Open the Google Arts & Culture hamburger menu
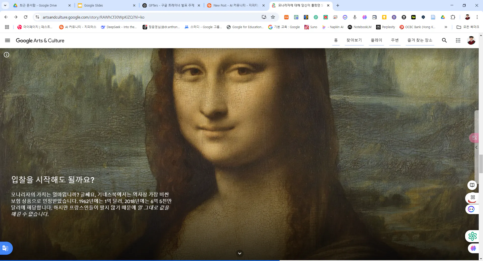Image resolution: width=483 pixels, height=261 pixels. (x=8, y=40)
